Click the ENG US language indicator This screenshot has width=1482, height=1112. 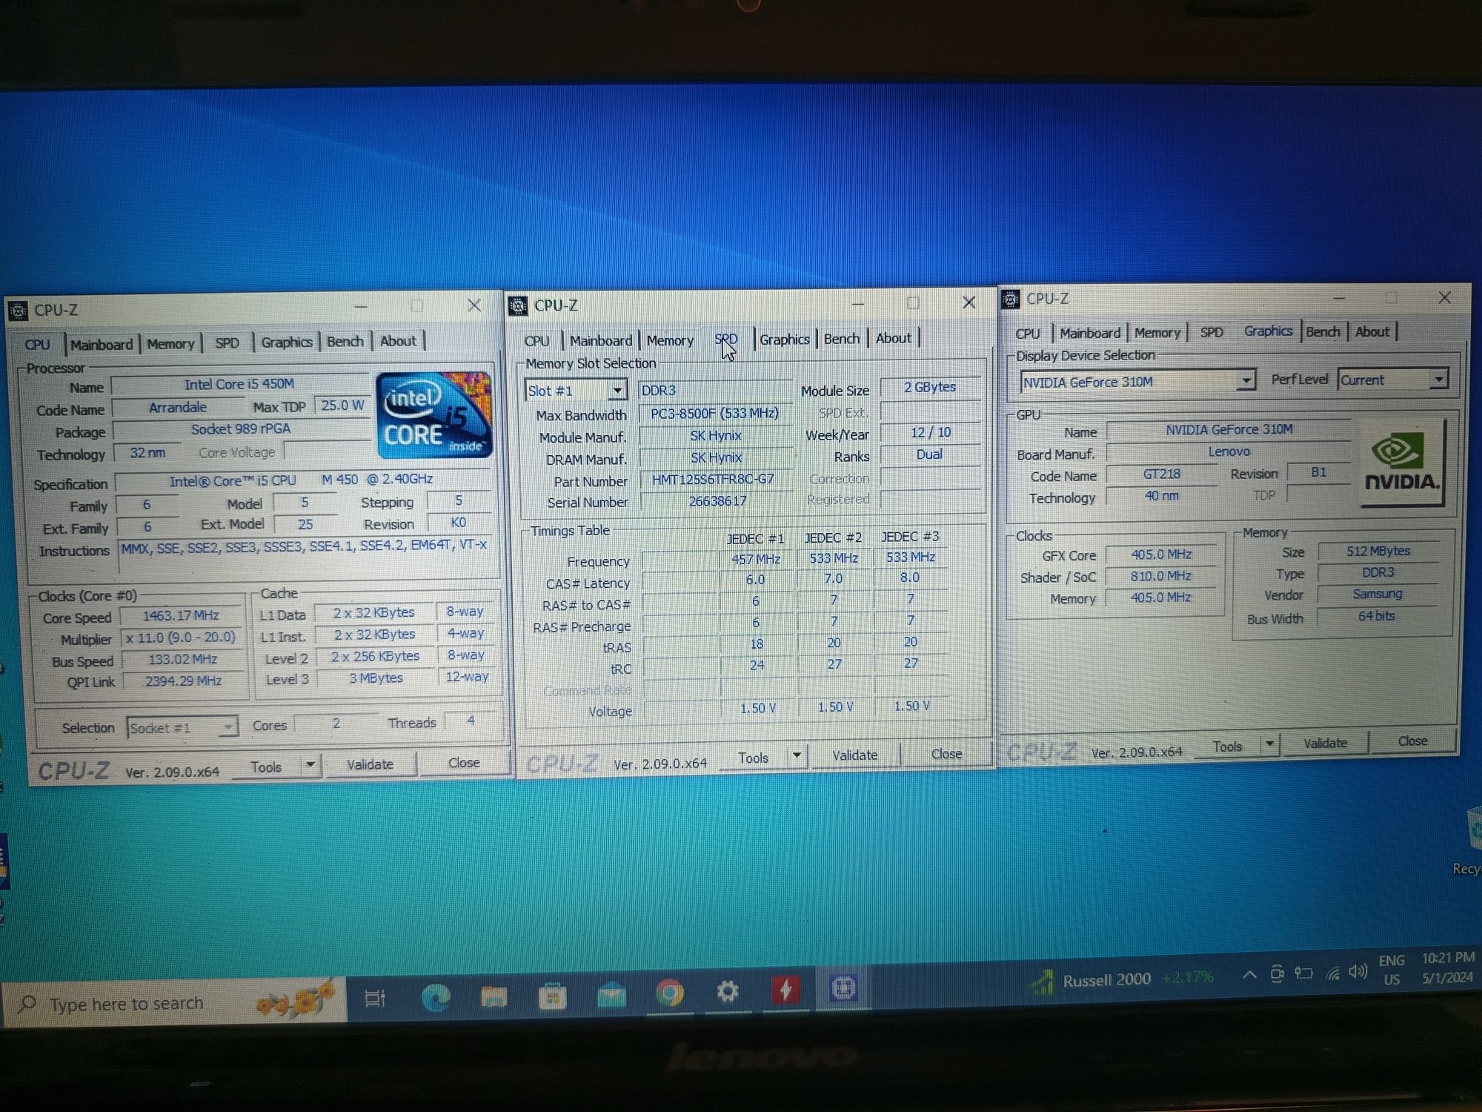1392,970
